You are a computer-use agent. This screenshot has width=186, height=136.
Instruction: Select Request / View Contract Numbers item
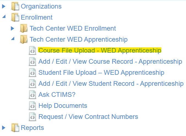pos(88,117)
